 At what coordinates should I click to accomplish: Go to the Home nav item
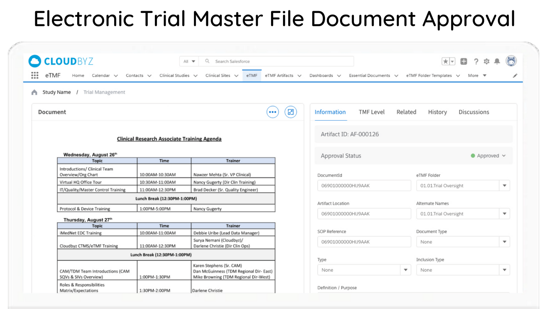coord(78,76)
